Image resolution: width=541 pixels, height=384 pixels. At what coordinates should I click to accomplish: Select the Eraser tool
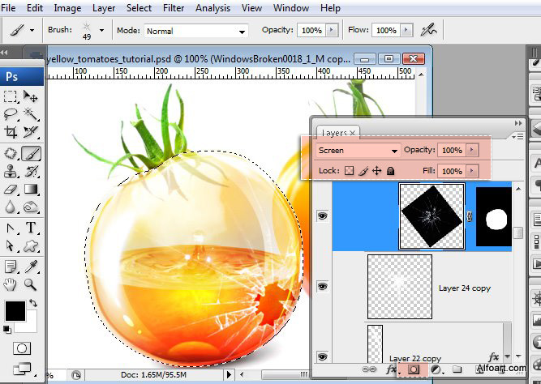click(11, 190)
